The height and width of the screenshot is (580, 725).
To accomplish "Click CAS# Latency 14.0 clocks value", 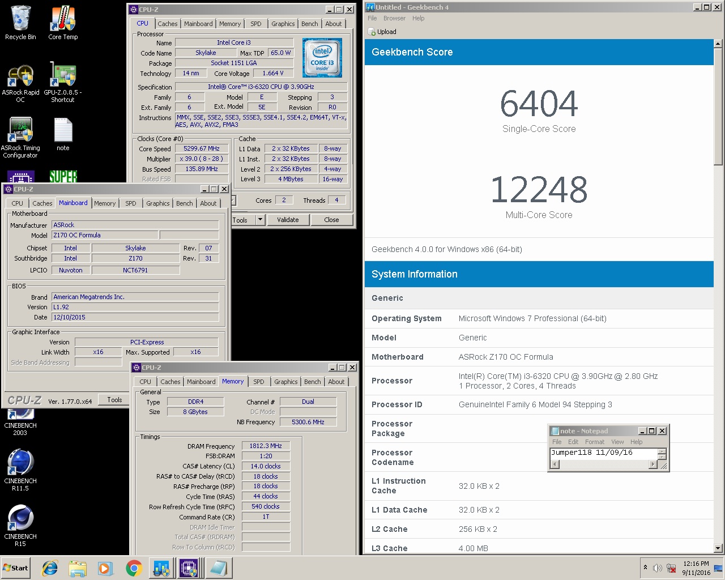I will pyautogui.click(x=266, y=466).
